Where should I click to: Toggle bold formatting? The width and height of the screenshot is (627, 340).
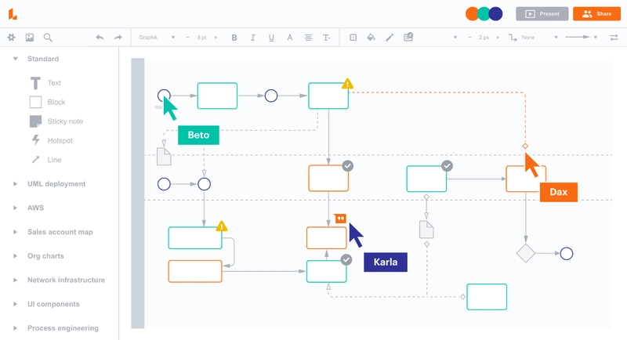pyautogui.click(x=234, y=38)
